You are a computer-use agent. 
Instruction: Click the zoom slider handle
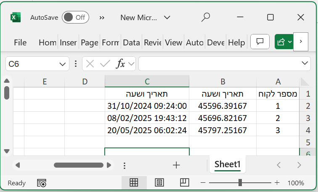(240, 183)
